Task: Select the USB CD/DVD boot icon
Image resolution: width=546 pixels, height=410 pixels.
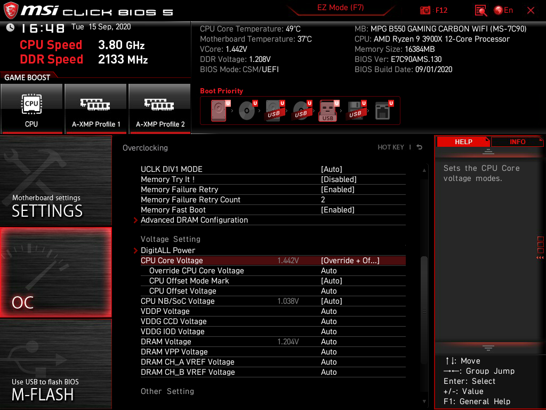Action: click(302, 111)
